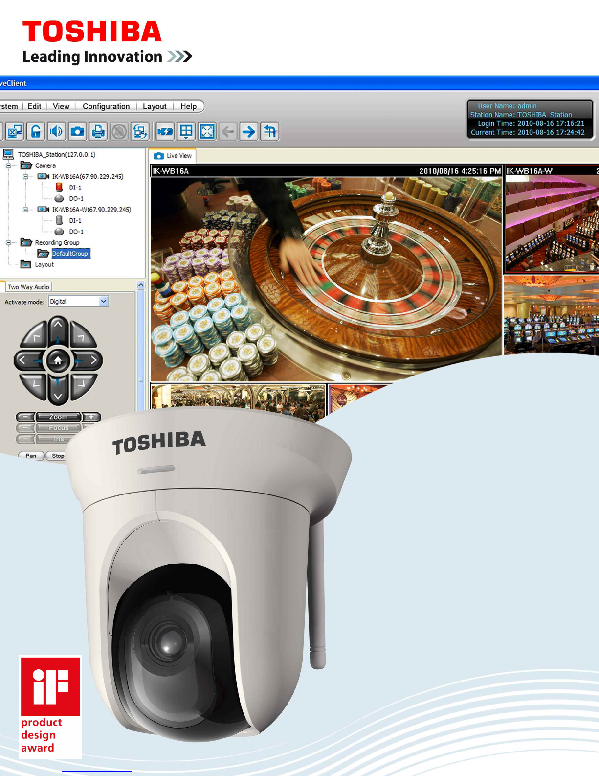Click the Zoom plus button
This screenshot has height=776, width=599.
[91, 417]
